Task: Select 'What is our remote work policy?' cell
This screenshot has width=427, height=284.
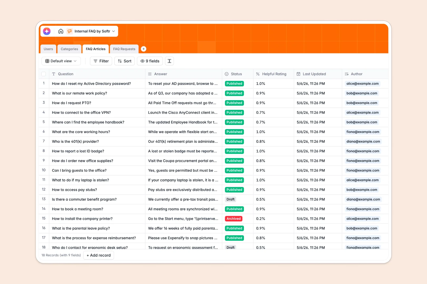Action: [97, 93]
